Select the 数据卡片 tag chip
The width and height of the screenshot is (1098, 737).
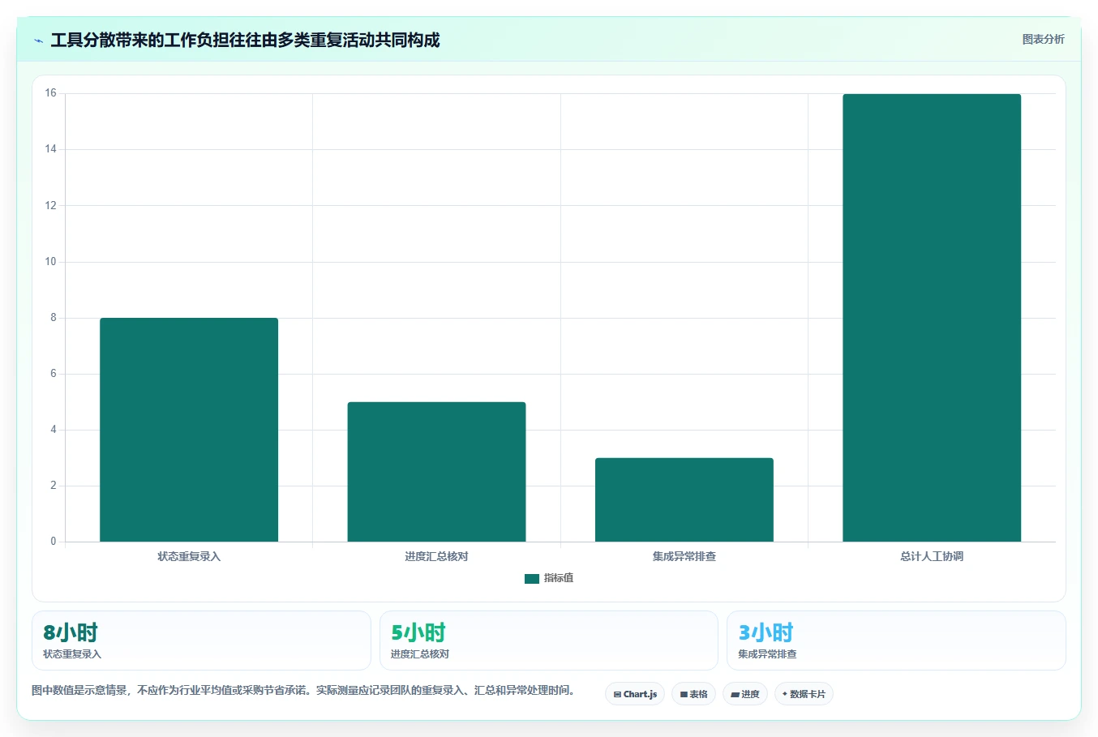pos(804,694)
